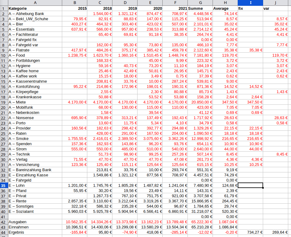Click column header G
The height and width of the screenshot is (237, 291).
click(200, 3)
